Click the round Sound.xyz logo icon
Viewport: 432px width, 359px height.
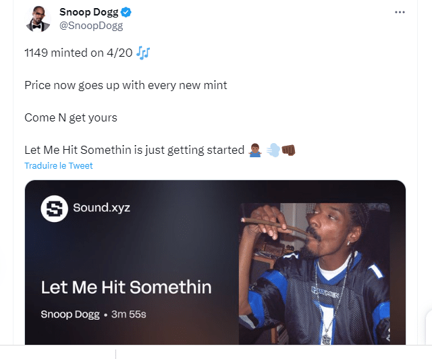pyautogui.click(x=54, y=209)
